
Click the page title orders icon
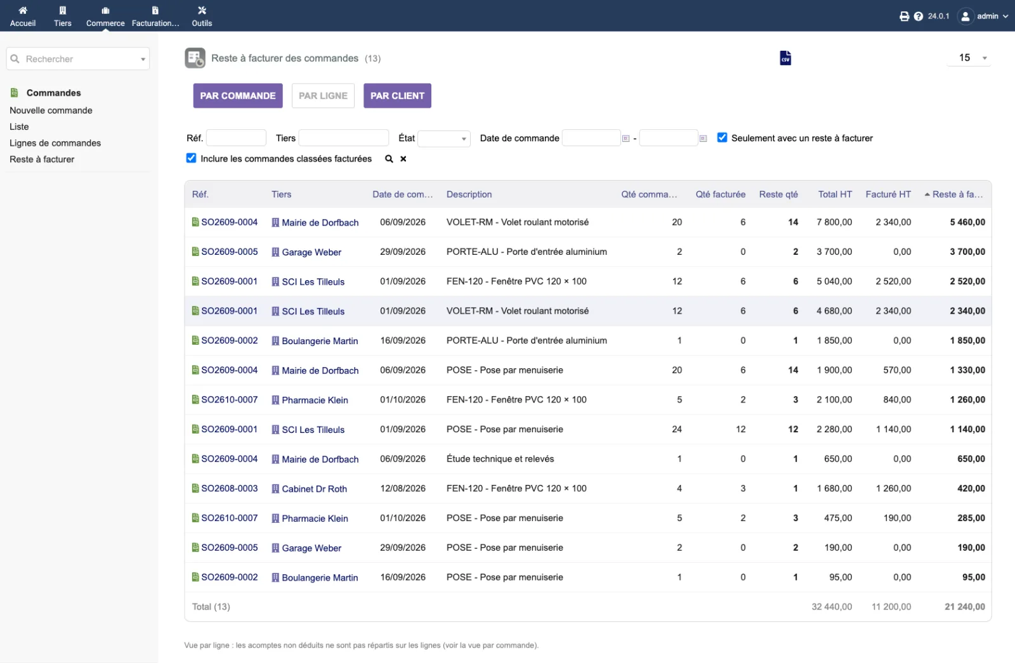coord(195,58)
